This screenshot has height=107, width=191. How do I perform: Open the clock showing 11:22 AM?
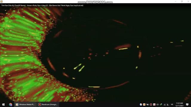tap(179, 104)
